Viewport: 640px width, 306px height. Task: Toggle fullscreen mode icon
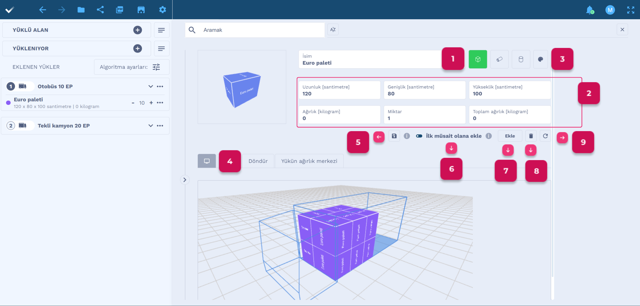(630, 10)
